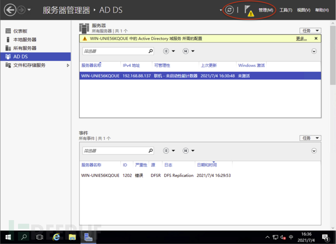Select All Servers (所有服务器) in sidebar
The width and height of the screenshot is (336, 244).
(x=24, y=48)
